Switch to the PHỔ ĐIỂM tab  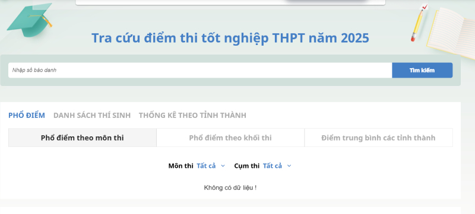tap(27, 115)
